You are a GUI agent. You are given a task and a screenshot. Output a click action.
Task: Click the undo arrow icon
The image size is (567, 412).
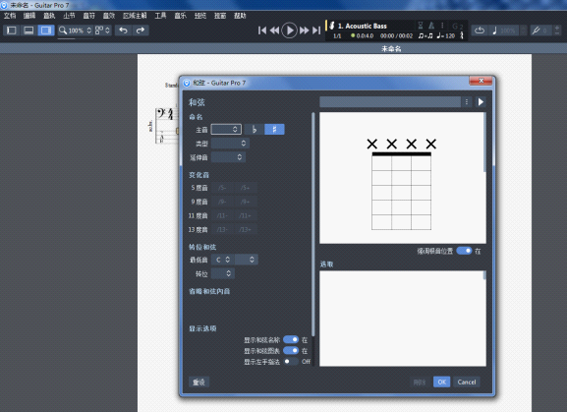[x=123, y=30]
